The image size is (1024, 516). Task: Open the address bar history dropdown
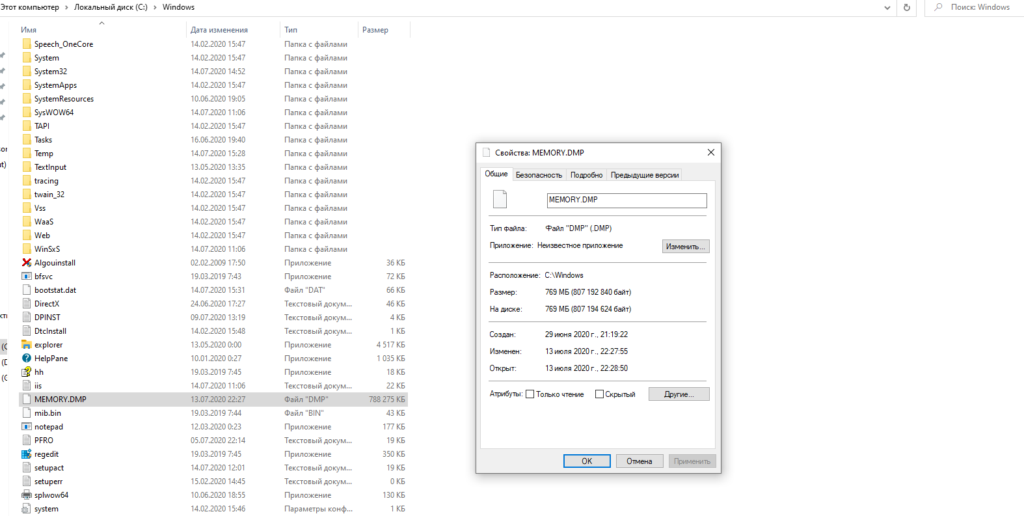887,7
